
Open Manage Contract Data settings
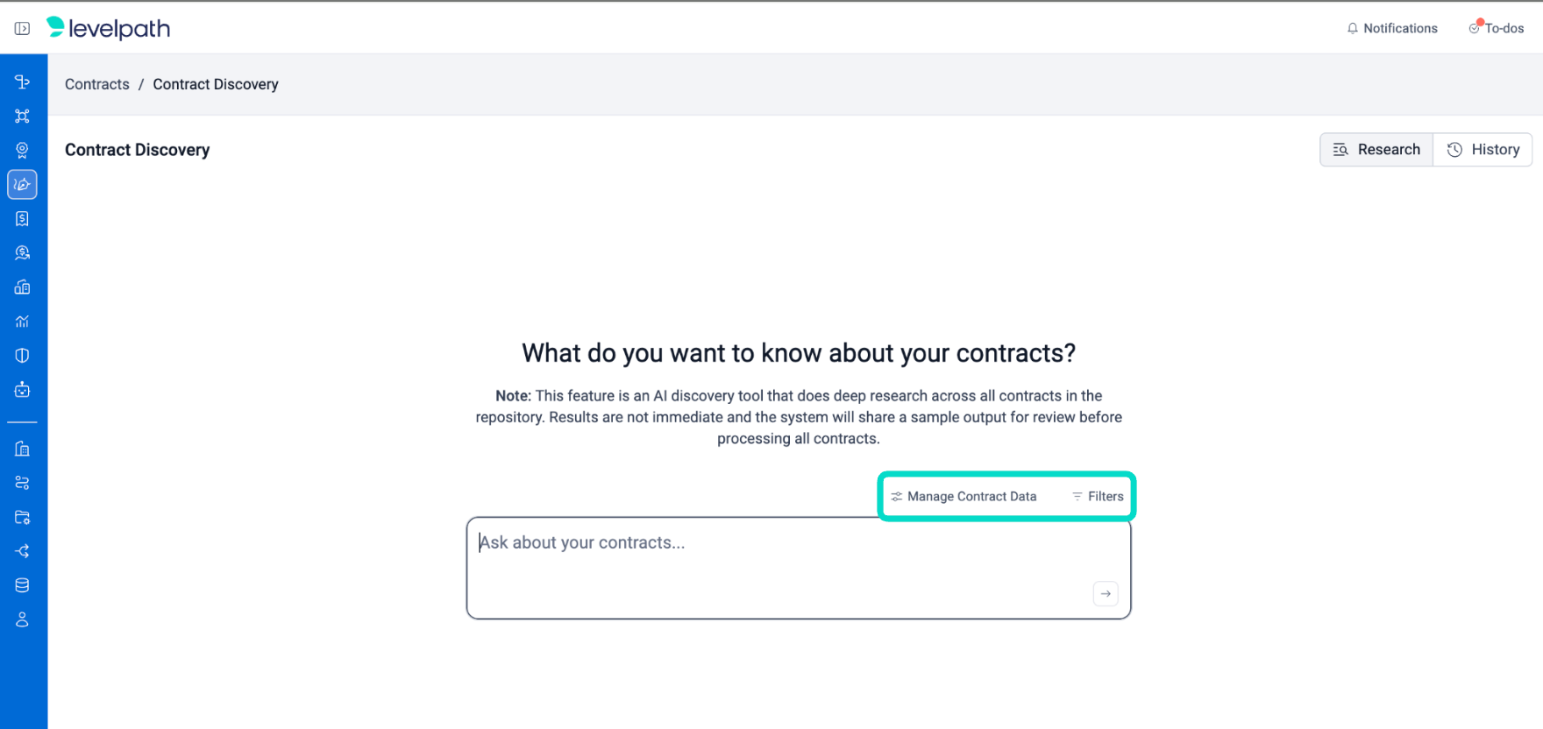click(x=963, y=496)
